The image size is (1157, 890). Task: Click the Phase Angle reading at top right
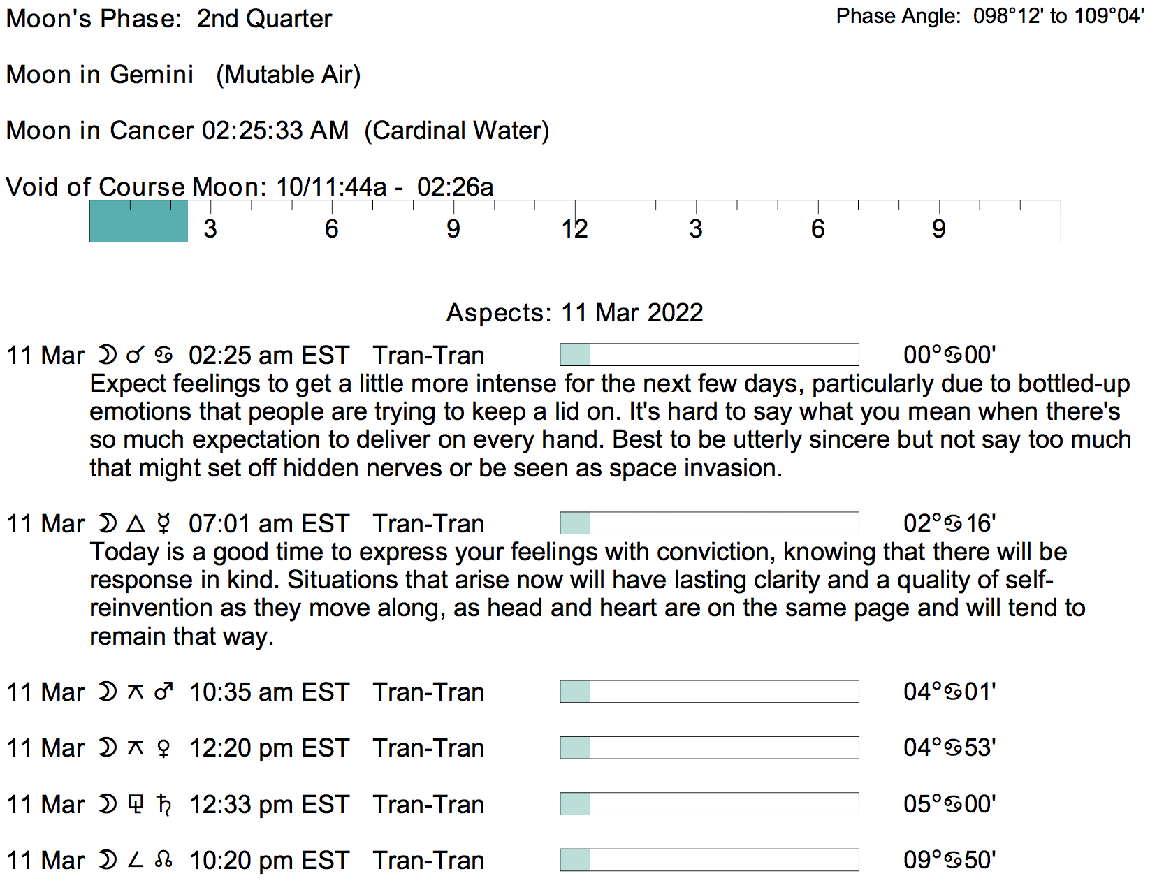tap(989, 16)
